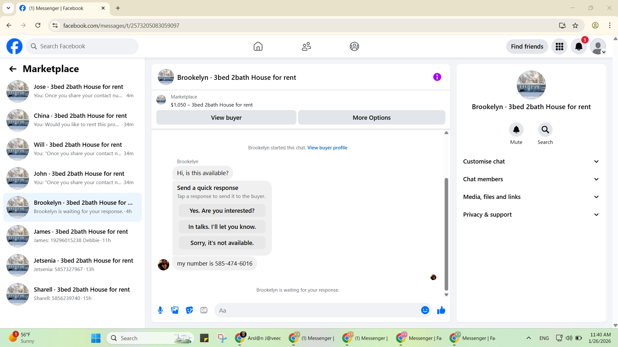Open conversation information purple icon
This screenshot has width=618, height=347.
437,77
